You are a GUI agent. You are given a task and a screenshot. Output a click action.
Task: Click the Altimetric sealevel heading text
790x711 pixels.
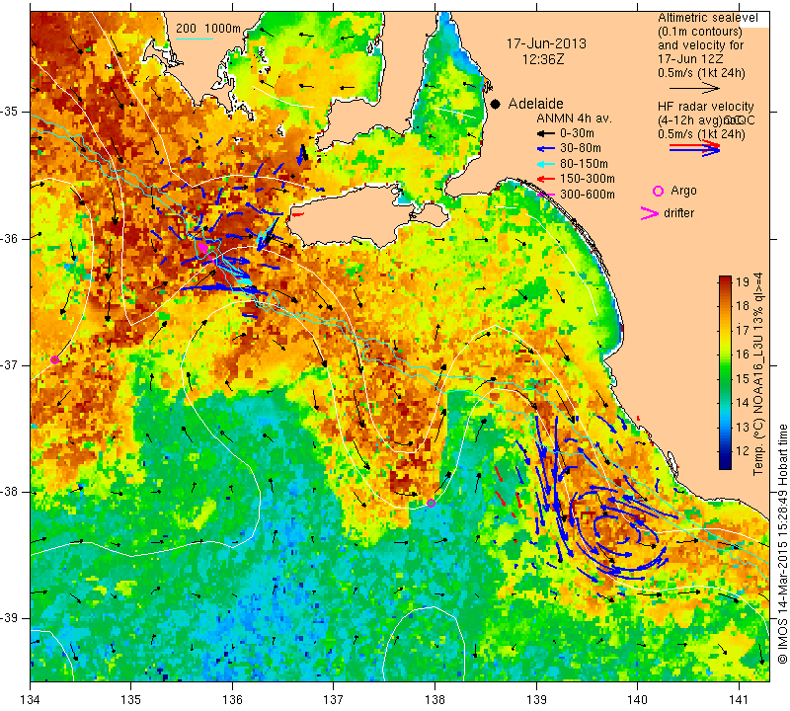pyautogui.click(x=707, y=18)
